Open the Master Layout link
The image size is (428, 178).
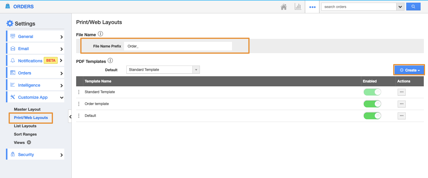click(27, 109)
